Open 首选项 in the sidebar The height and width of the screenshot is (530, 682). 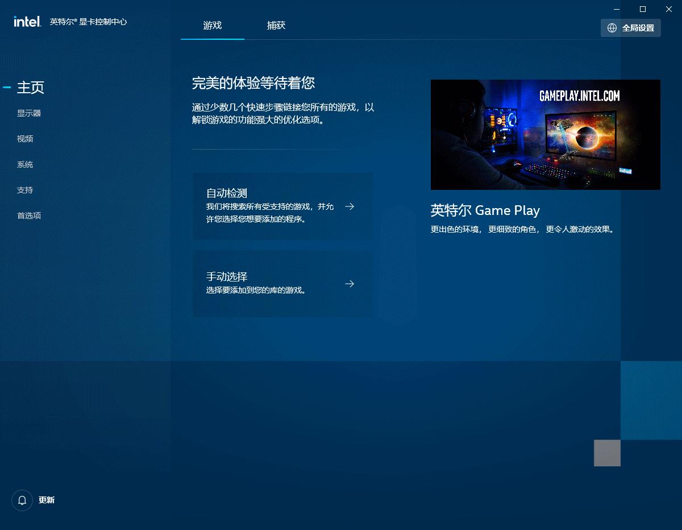[29, 216]
